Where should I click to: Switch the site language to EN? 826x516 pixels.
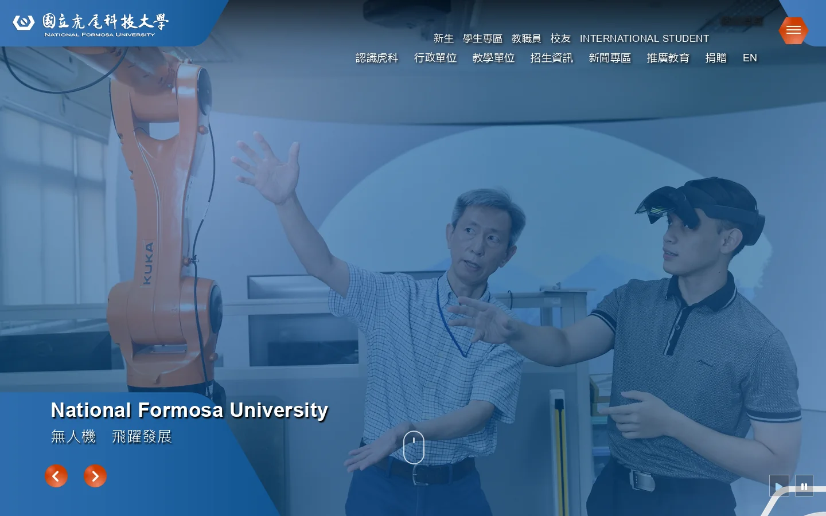[x=750, y=58]
